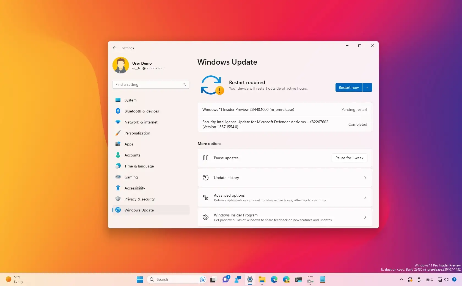Click the Time & language globe icon
This screenshot has height=286, width=462.
tap(118, 166)
